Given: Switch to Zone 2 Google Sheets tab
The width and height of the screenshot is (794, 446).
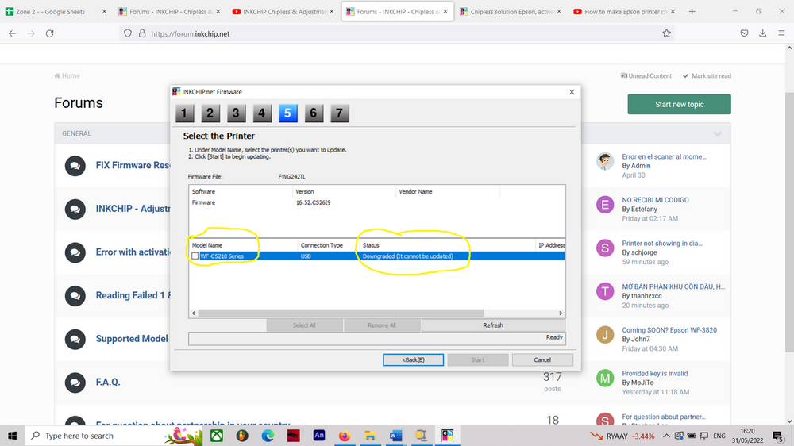Looking at the screenshot, I should click(x=51, y=12).
